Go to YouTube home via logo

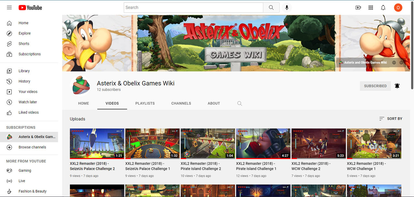(x=30, y=7)
